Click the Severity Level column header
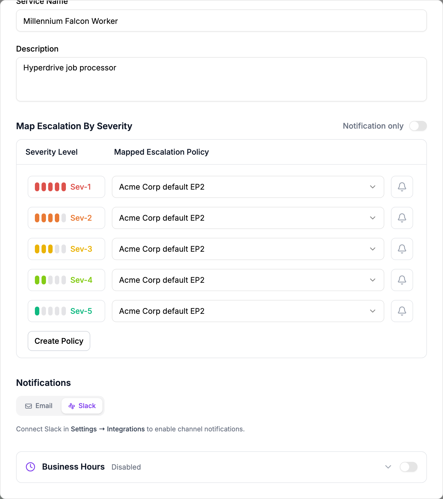The height and width of the screenshot is (499, 443). tap(51, 152)
